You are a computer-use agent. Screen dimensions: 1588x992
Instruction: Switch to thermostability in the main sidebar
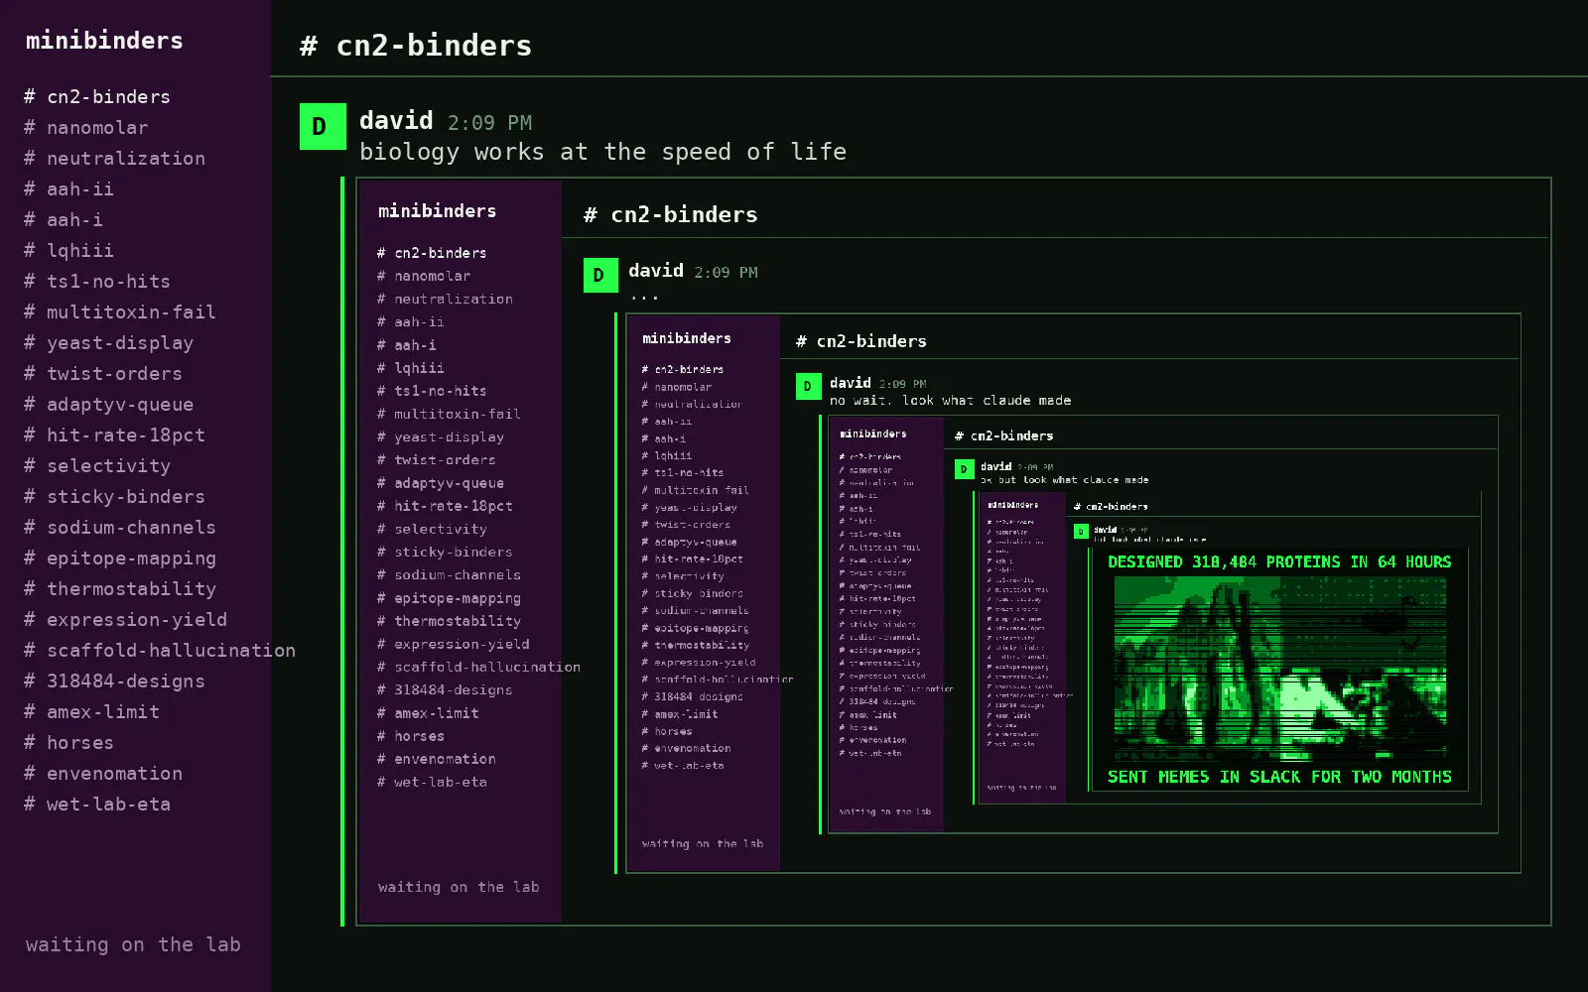click(120, 588)
